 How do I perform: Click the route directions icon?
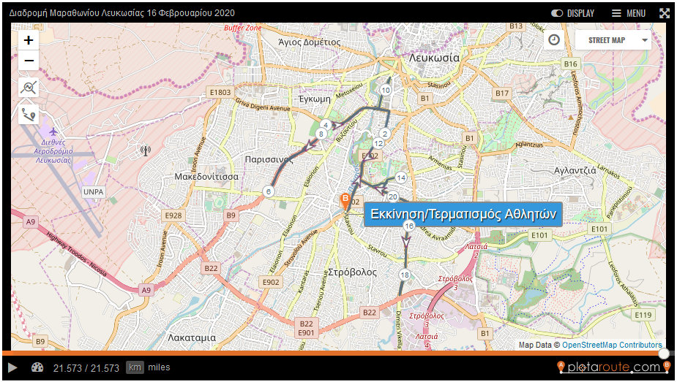tap(29, 114)
